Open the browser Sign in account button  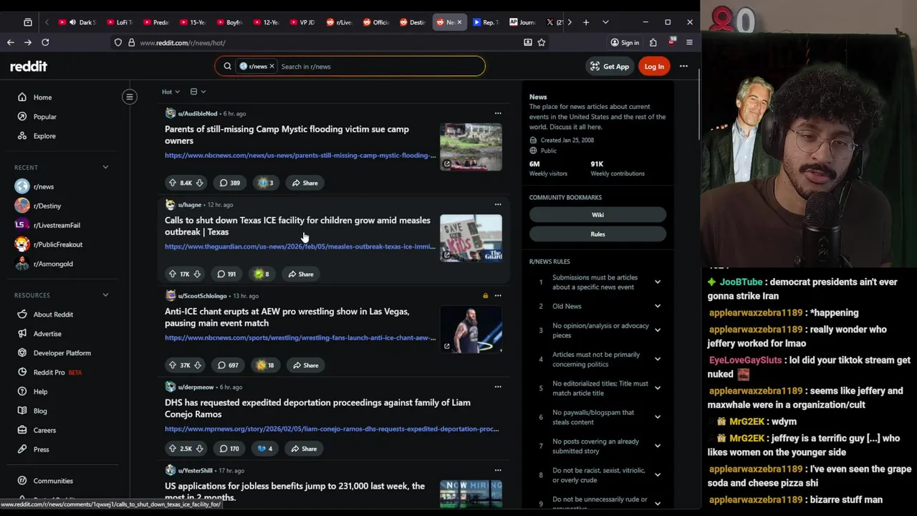tap(625, 42)
